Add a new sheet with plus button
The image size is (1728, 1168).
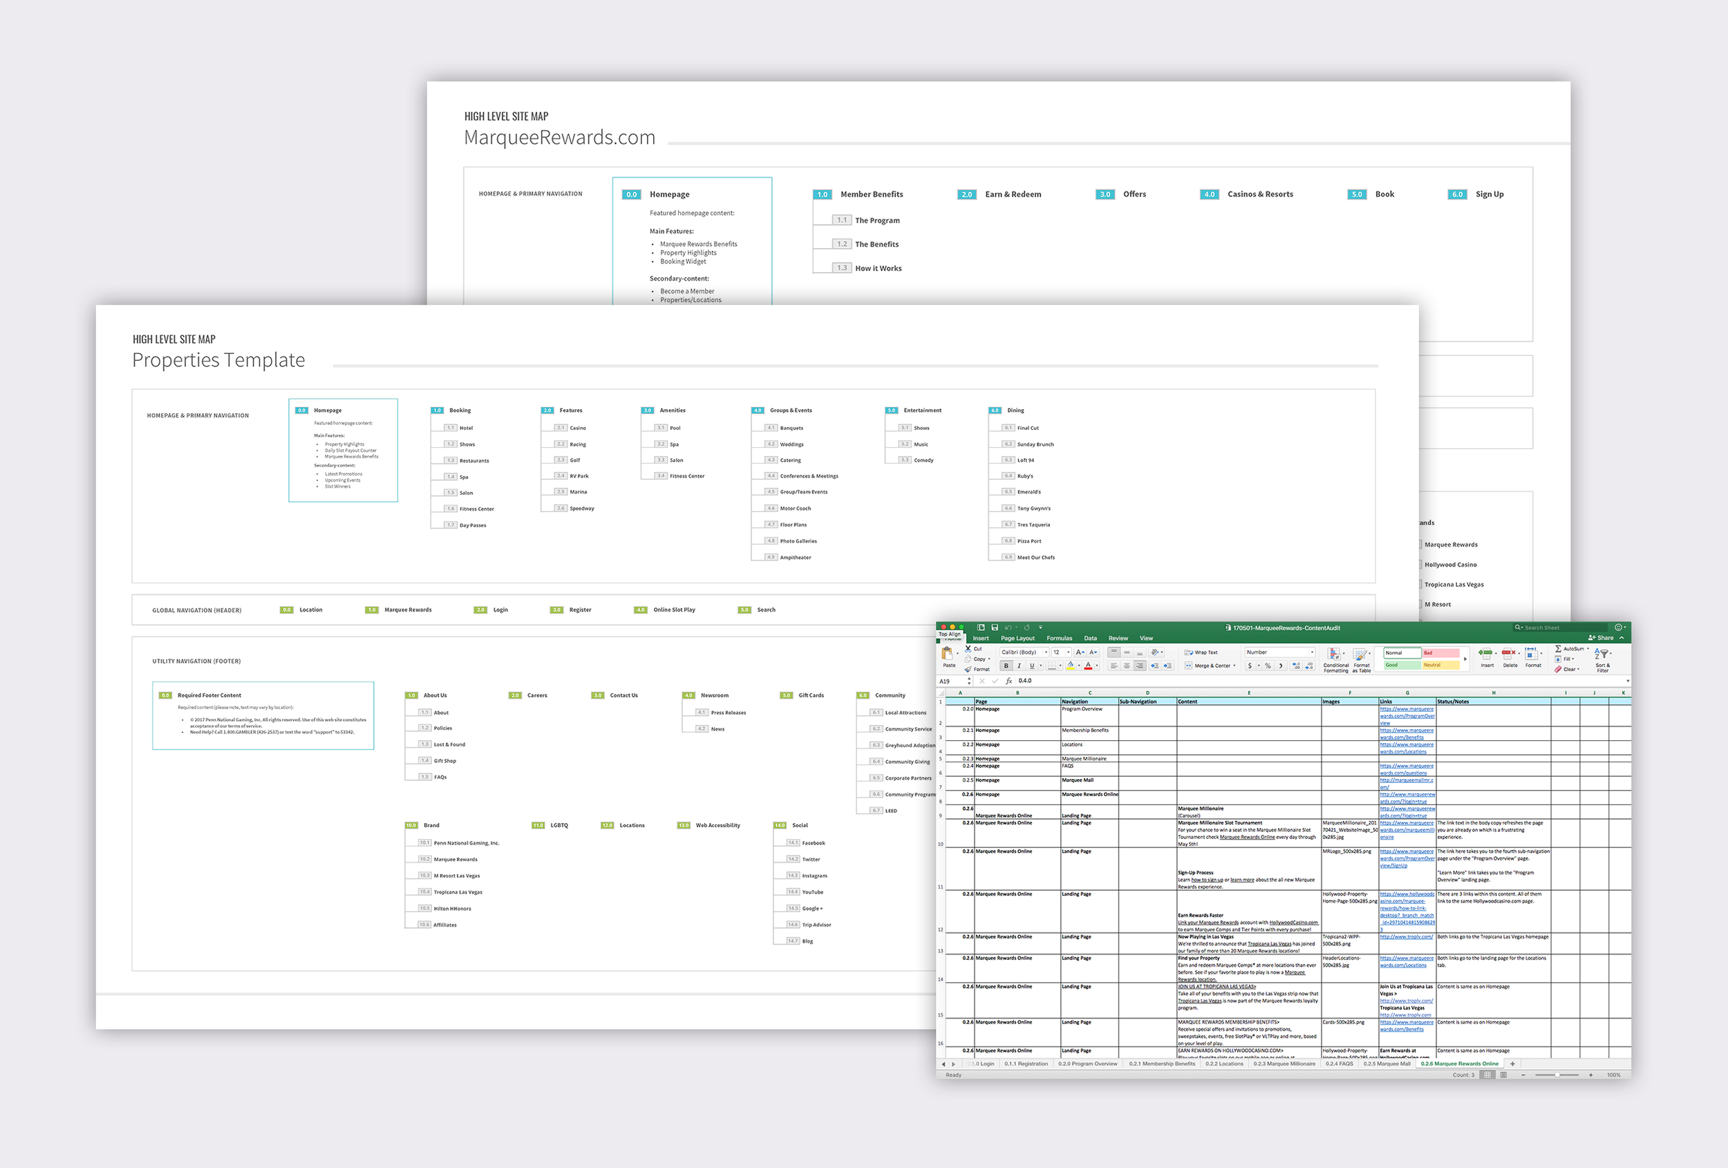pos(1512,1064)
